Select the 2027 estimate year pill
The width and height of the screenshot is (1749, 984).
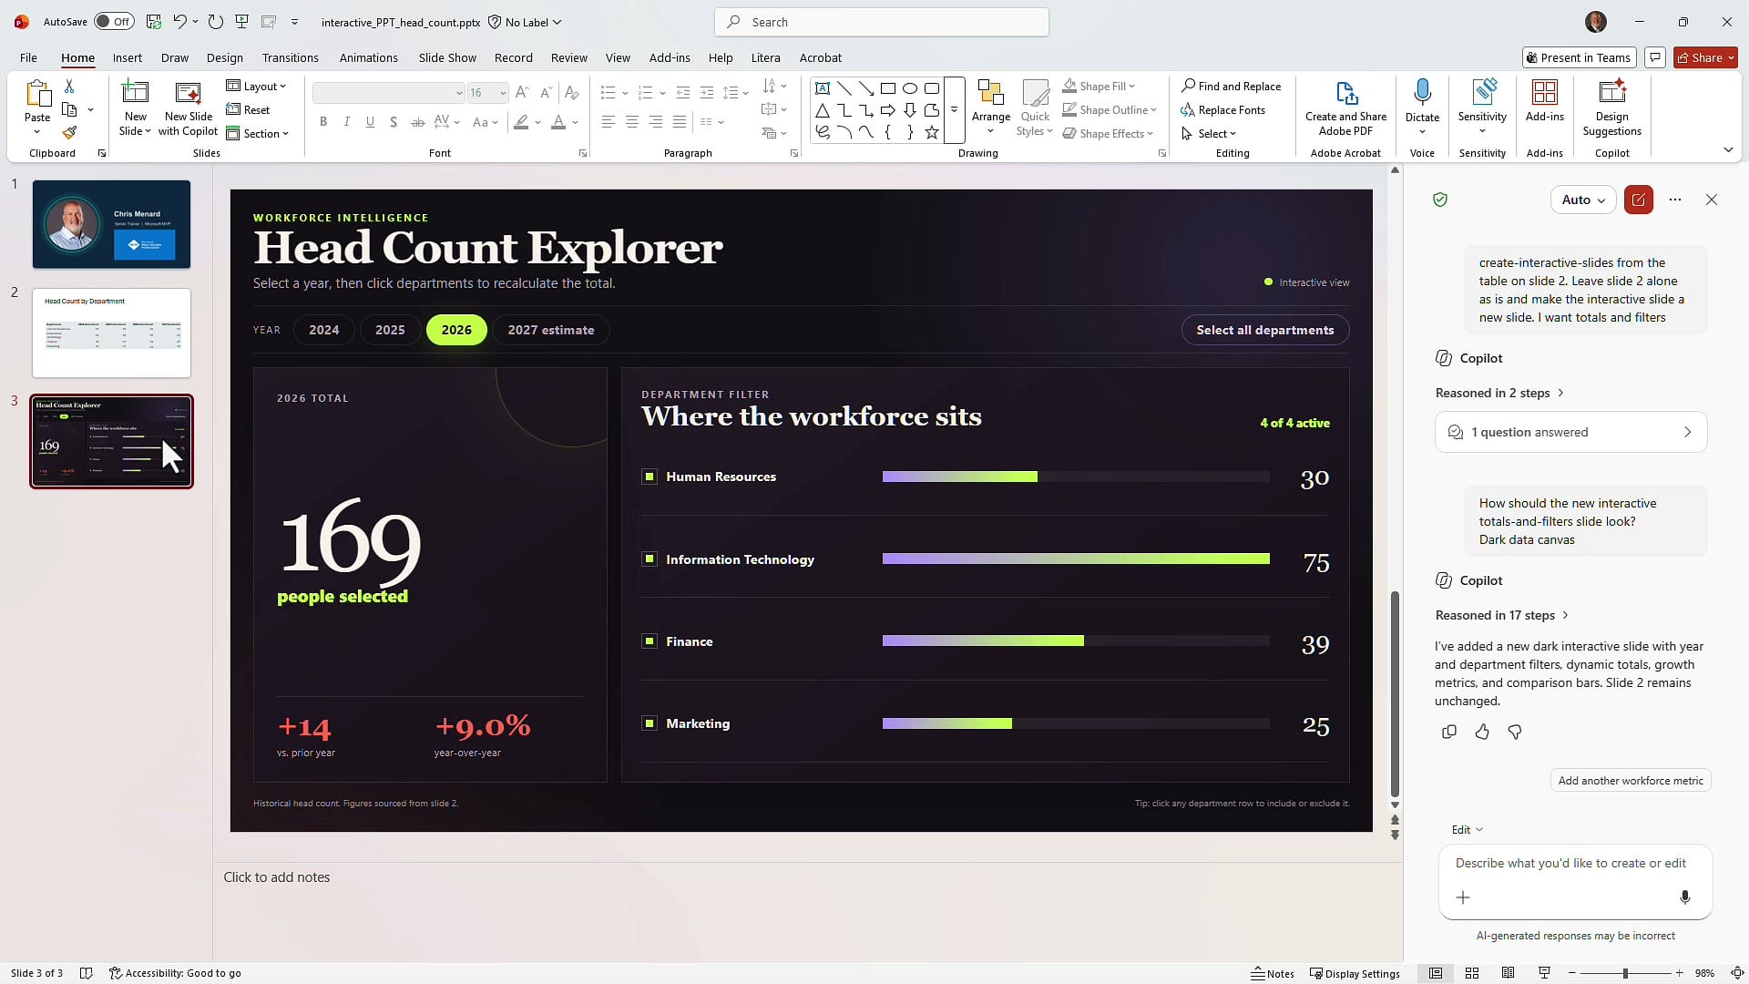click(x=551, y=330)
